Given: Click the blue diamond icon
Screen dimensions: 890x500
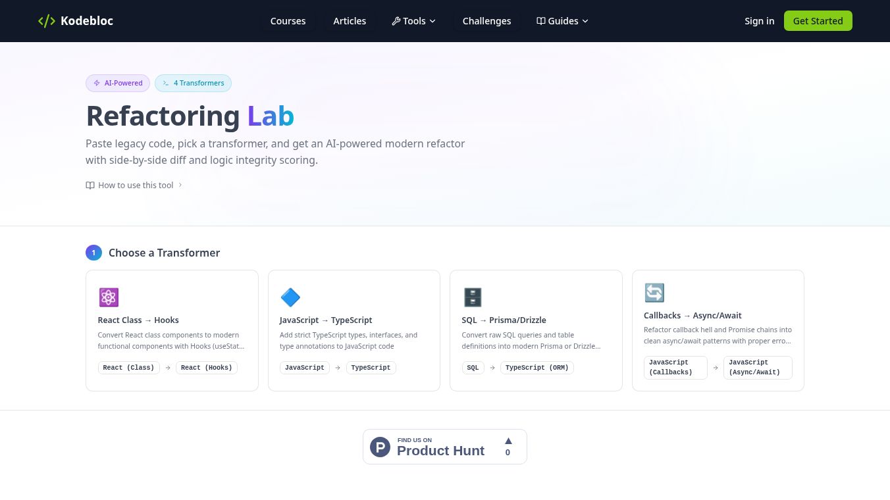Looking at the screenshot, I should 290,297.
